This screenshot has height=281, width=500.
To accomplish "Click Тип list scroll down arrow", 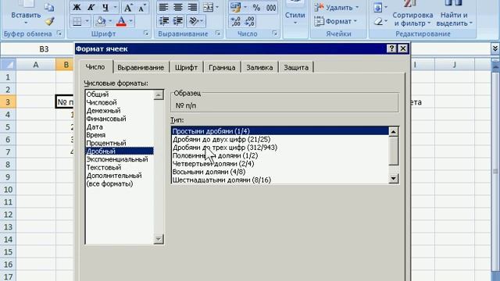I will pyautogui.click(x=394, y=179).
